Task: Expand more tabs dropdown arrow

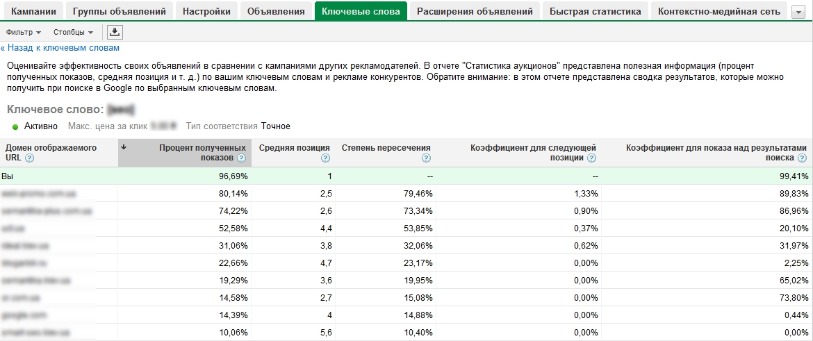Action: pos(798,13)
